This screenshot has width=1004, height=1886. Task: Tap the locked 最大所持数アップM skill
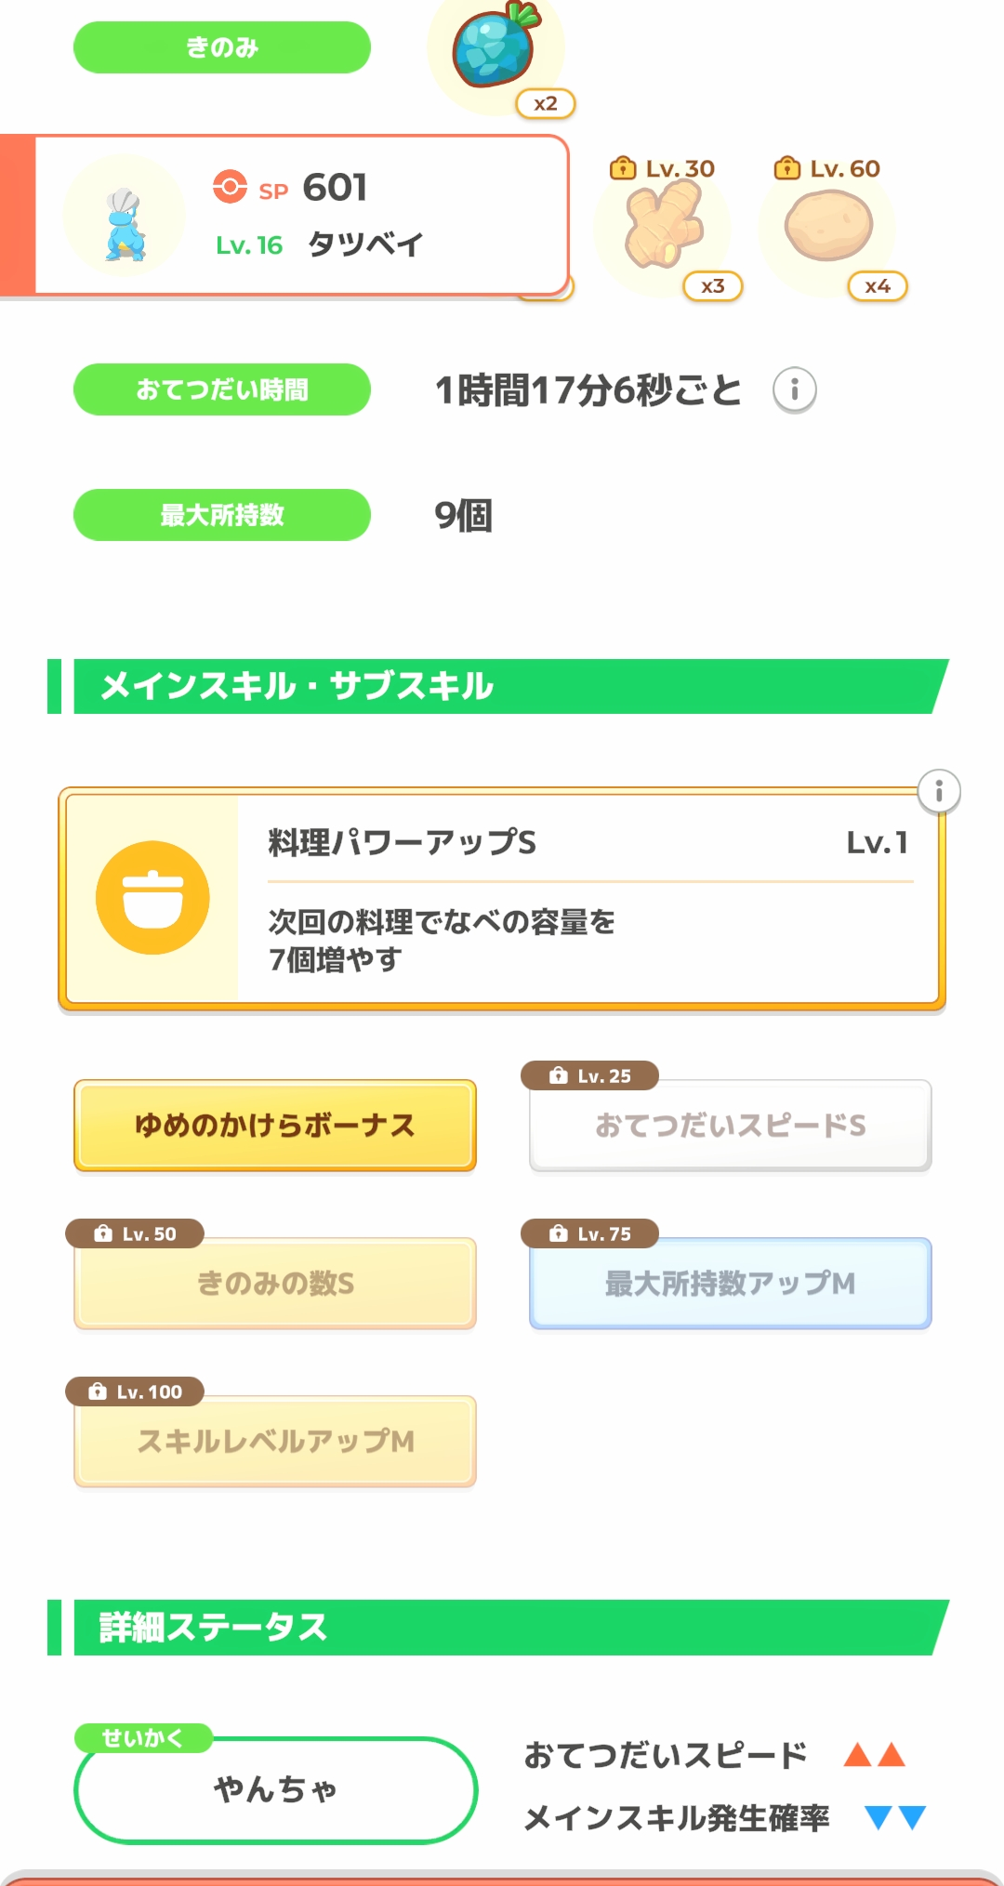[730, 1284]
